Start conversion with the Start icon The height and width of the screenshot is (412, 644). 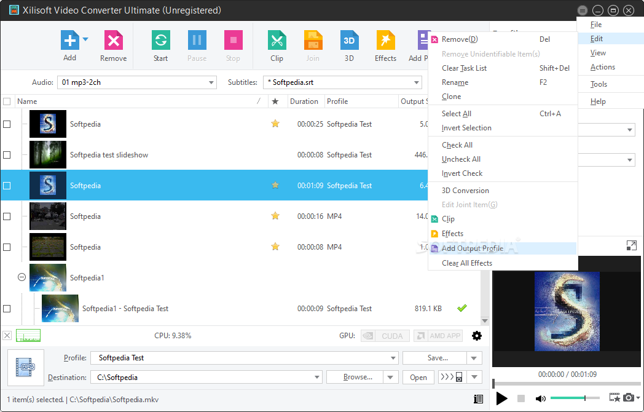(160, 41)
